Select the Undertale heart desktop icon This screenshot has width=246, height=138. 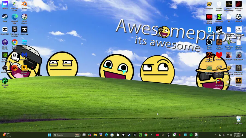219,56
